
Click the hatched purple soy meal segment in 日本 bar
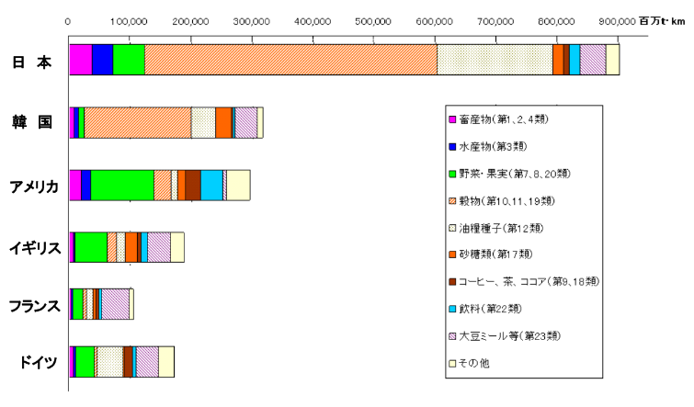(x=593, y=60)
